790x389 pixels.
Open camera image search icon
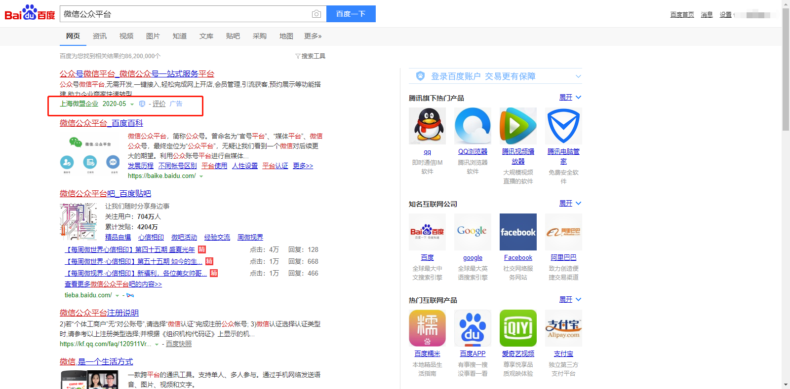(x=316, y=14)
